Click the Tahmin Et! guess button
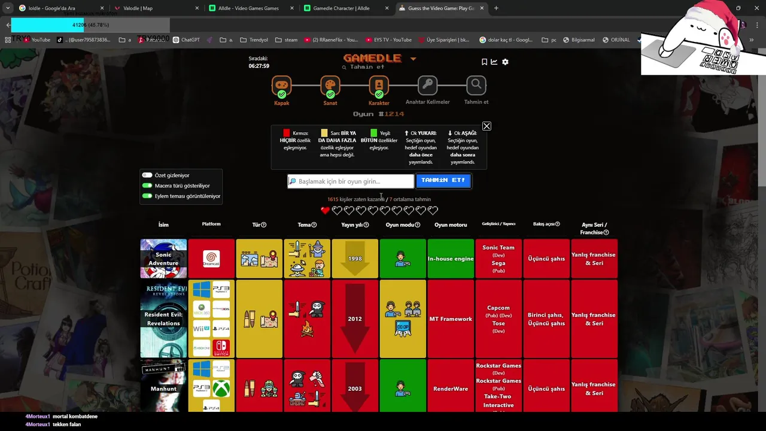Screen dimensions: 766x431 (443, 181)
